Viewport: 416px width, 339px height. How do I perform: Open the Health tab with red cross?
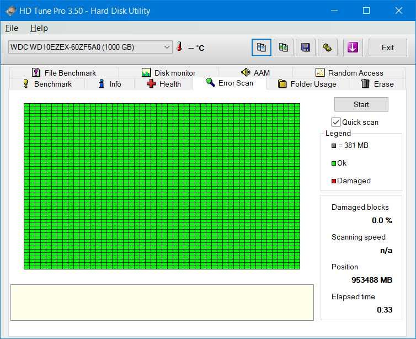(164, 84)
